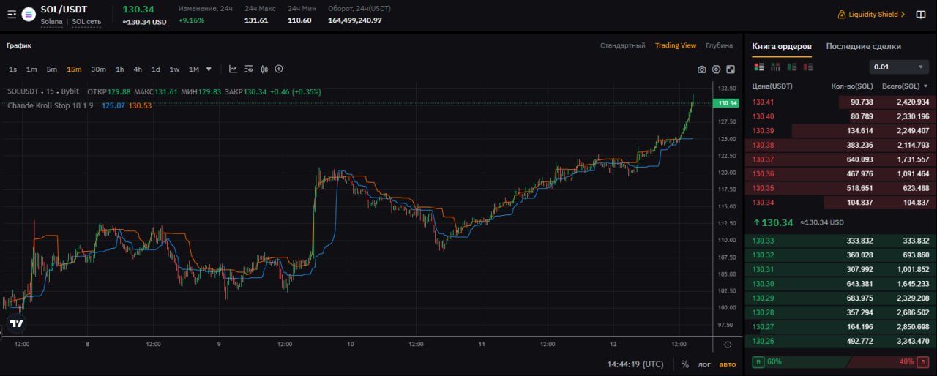Click the SOLUSDT · 15 · Bybit chart title

click(x=43, y=91)
